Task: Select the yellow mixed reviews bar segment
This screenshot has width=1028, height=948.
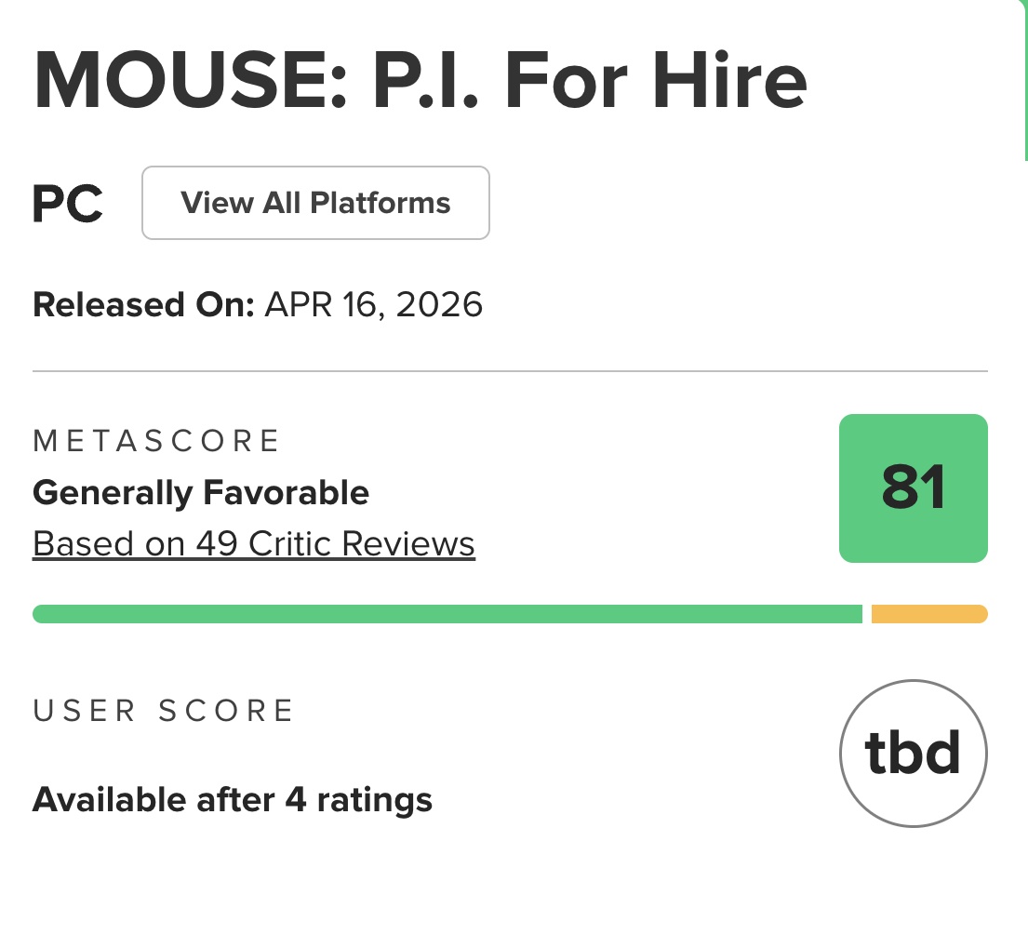Action: click(929, 614)
